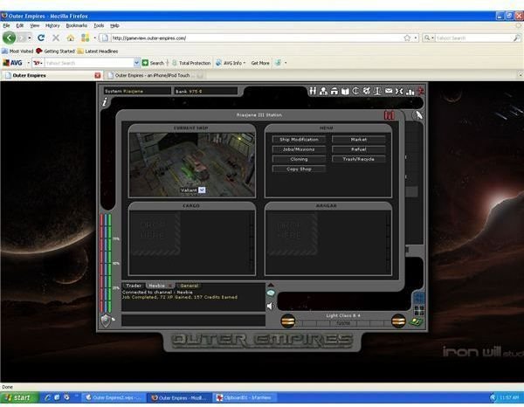Open the book icon in game toolbar
524x407 pixels.
[345, 91]
